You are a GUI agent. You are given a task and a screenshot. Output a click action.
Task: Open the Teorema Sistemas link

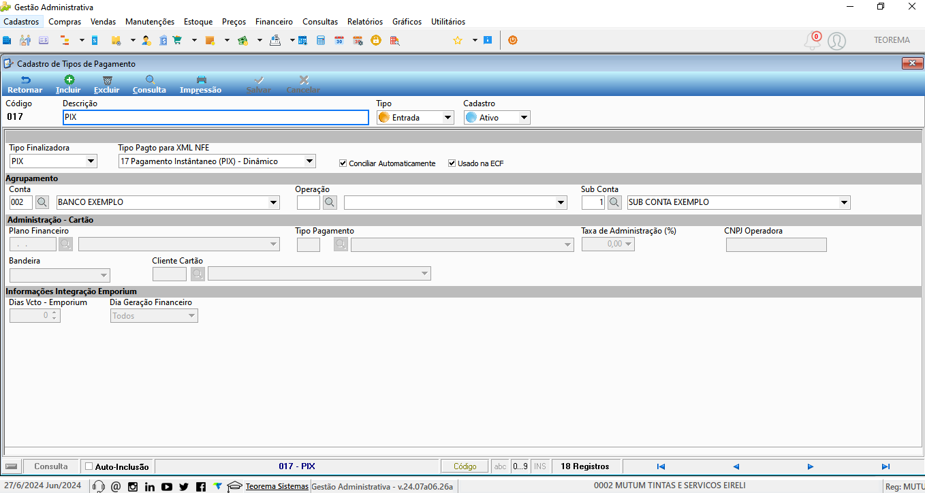(x=277, y=486)
